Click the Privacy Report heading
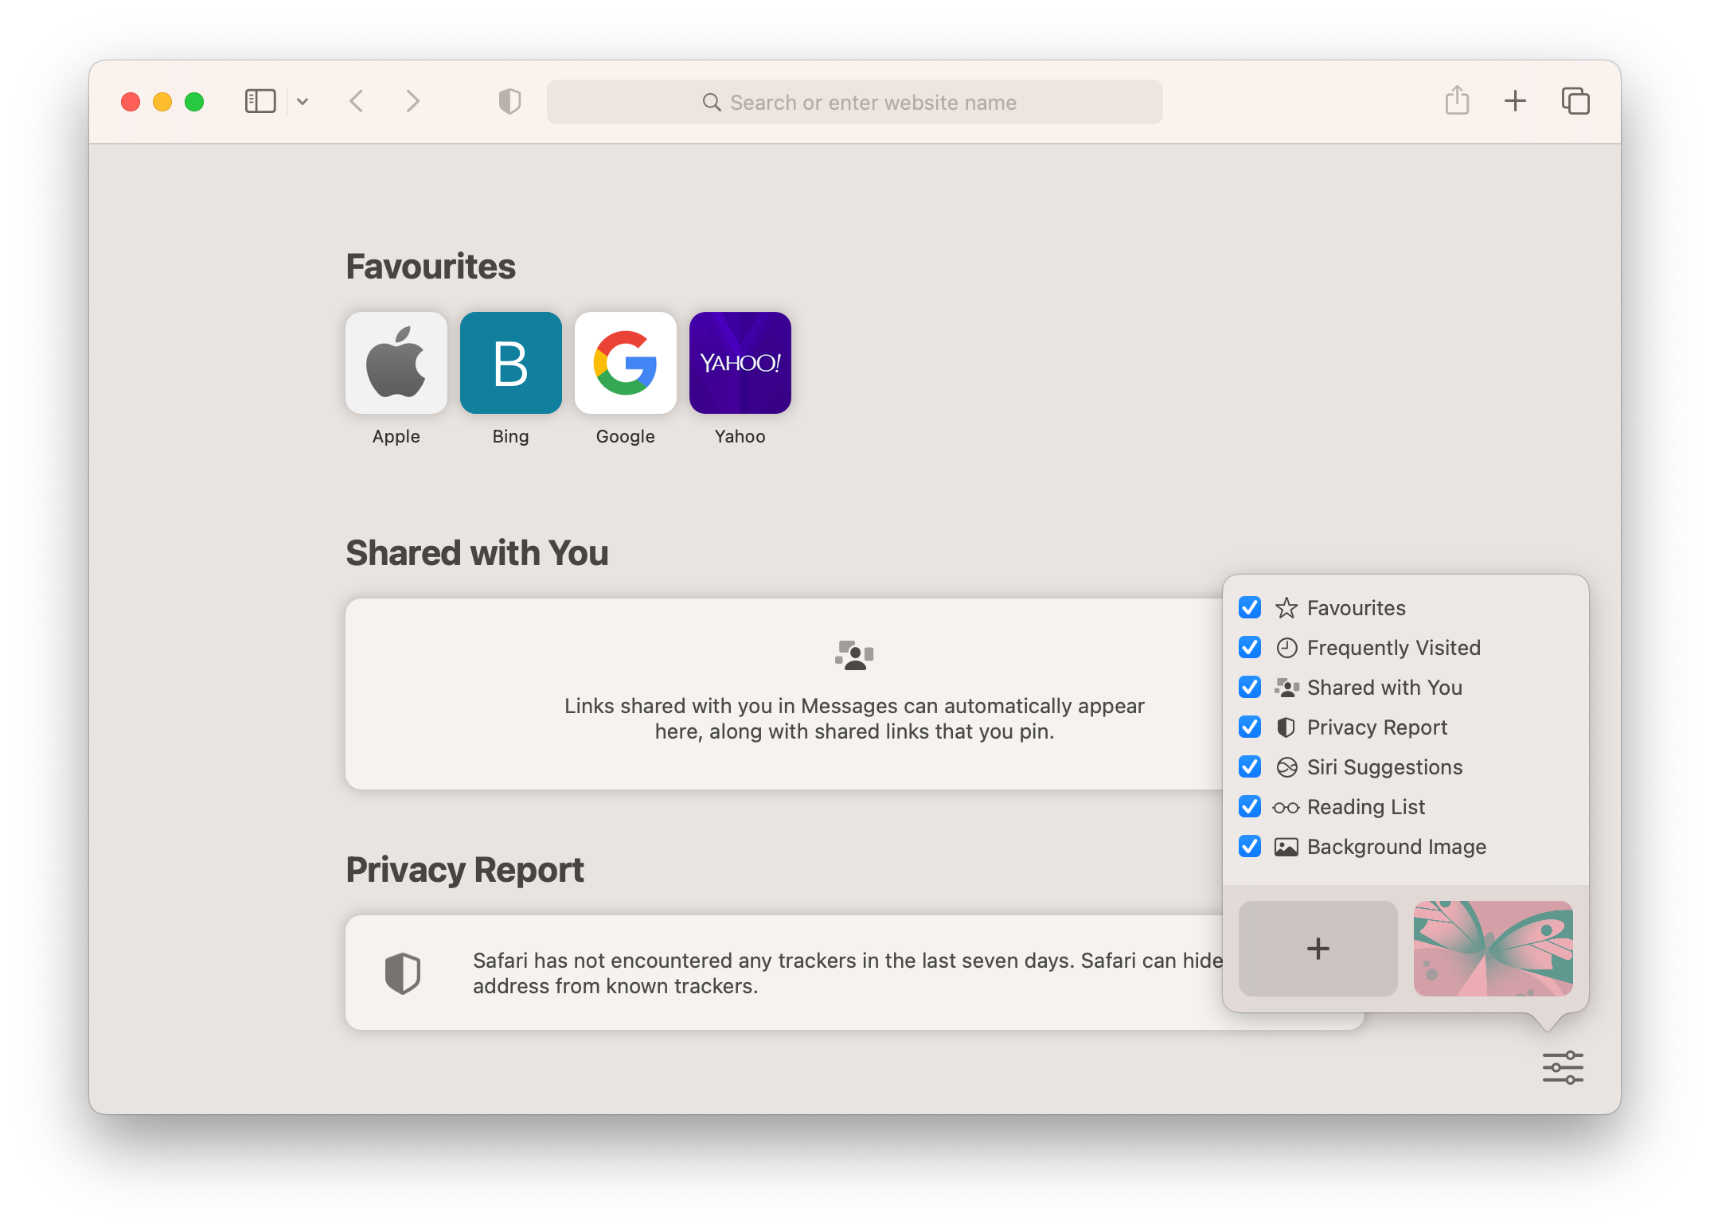Screen dimensions: 1710x1232 [x=465, y=870]
